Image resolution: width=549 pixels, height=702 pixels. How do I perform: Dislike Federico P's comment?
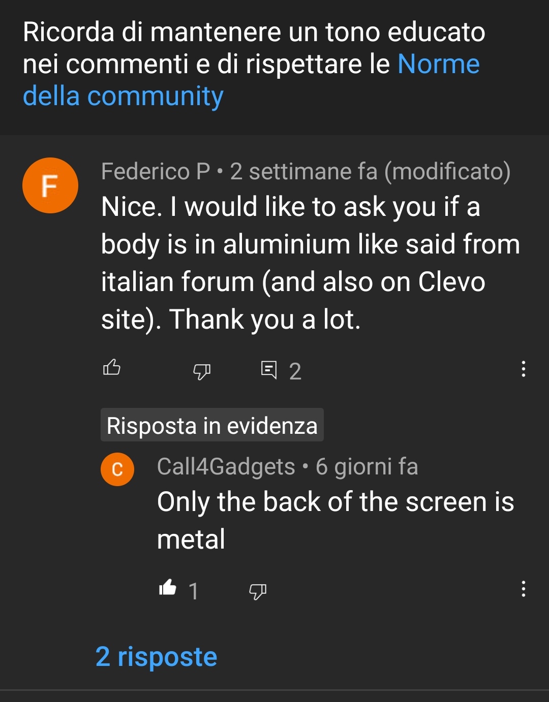(x=202, y=372)
